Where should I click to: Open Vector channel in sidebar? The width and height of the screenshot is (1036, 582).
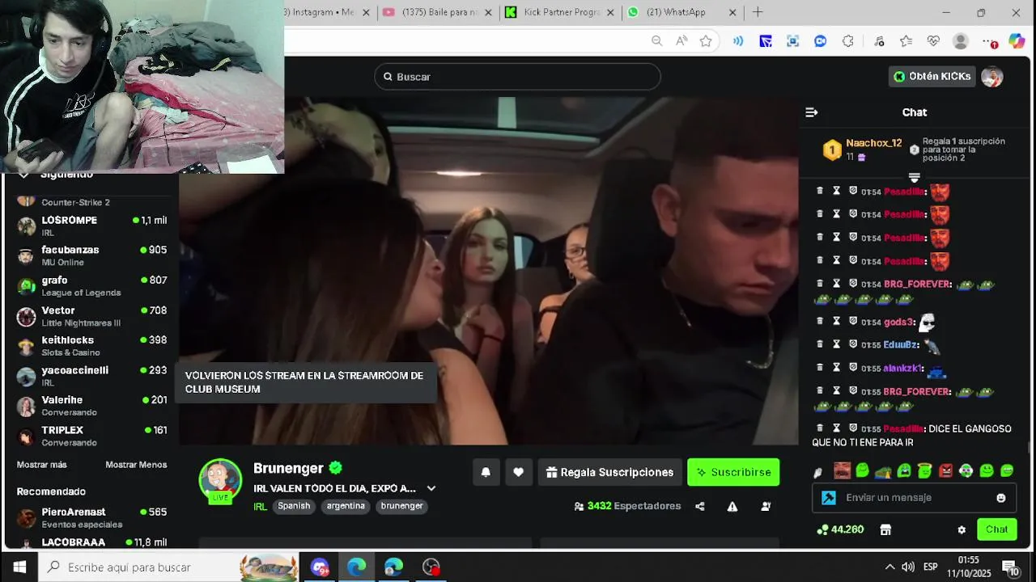click(91, 316)
